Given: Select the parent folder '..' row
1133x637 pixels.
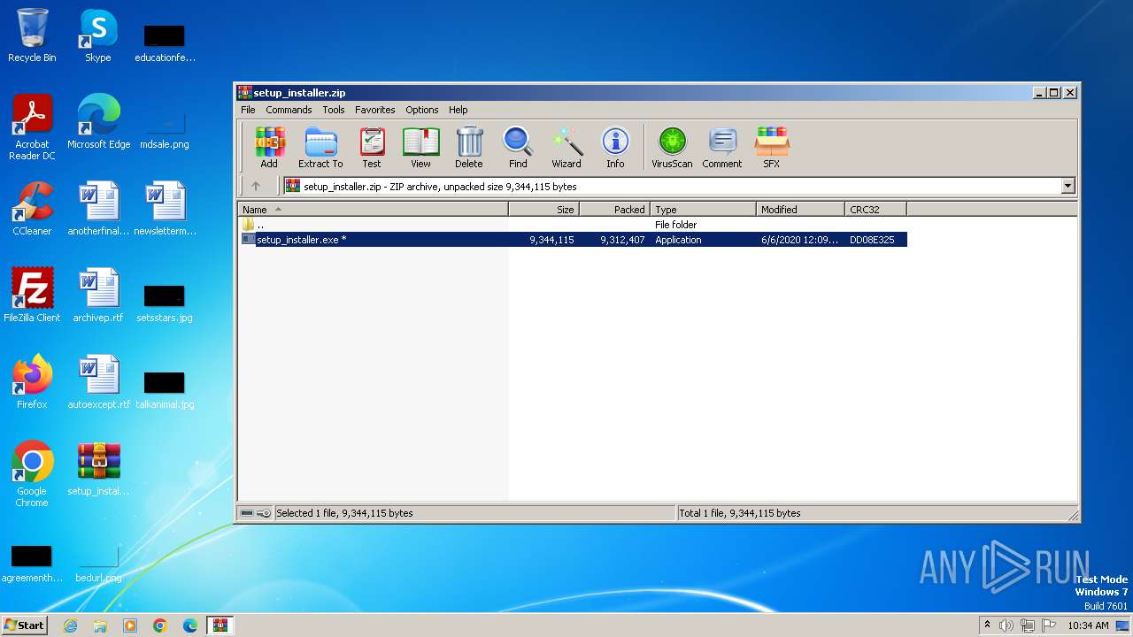Looking at the screenshot, I should [x=574, y=225].
